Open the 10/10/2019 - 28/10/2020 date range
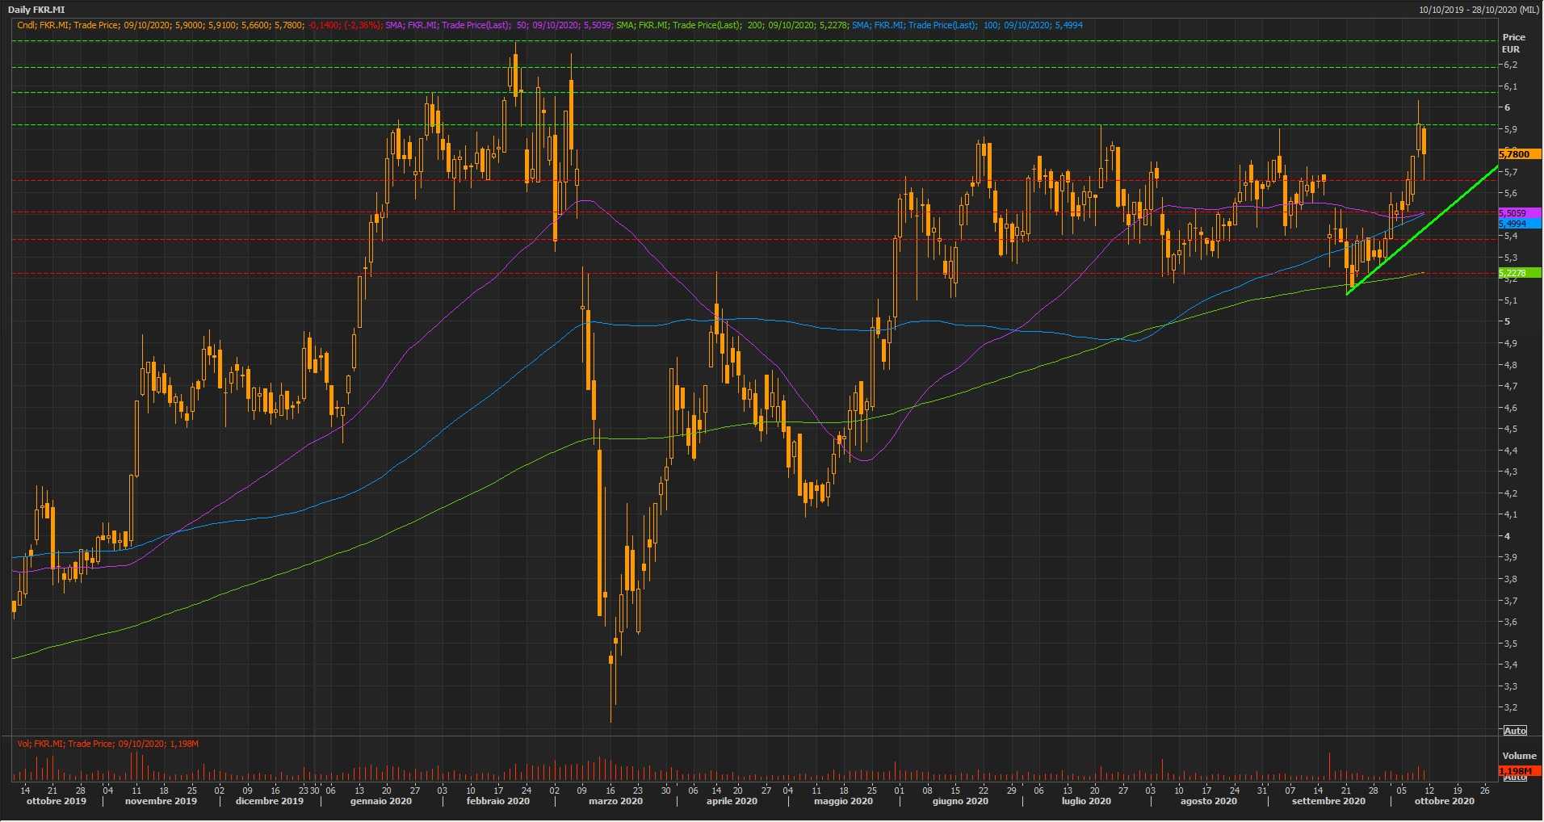 [x=1478, y=10]
